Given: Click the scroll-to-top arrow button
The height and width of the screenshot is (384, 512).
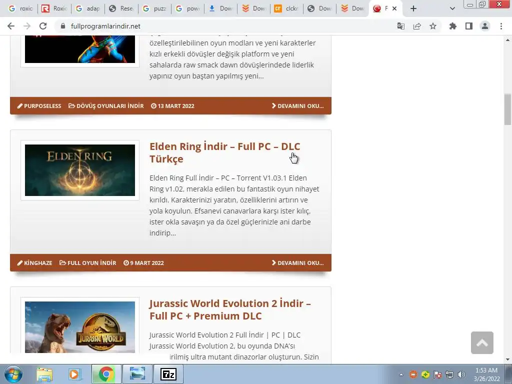Looking at the screenshot, I should tap(482, 343).
